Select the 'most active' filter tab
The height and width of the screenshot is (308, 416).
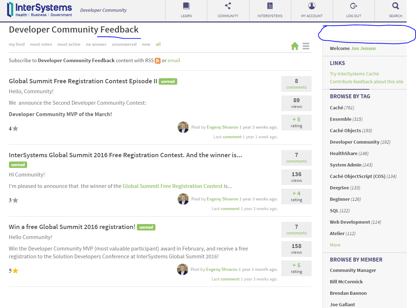69,44
